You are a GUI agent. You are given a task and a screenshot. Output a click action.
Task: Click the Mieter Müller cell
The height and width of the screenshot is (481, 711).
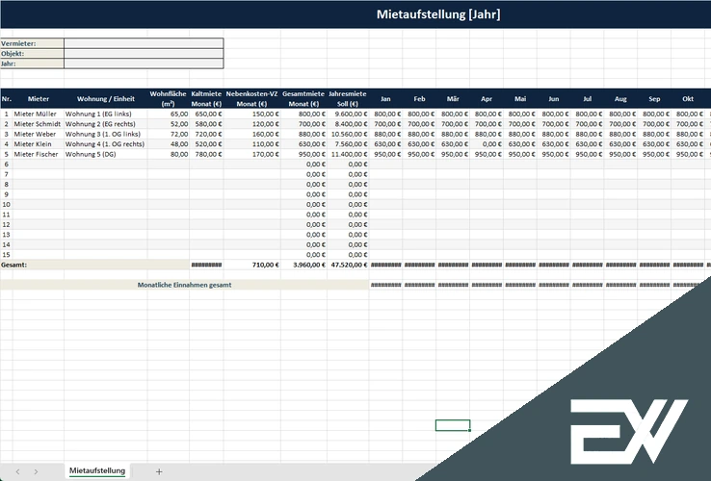(x=39, y=114)
